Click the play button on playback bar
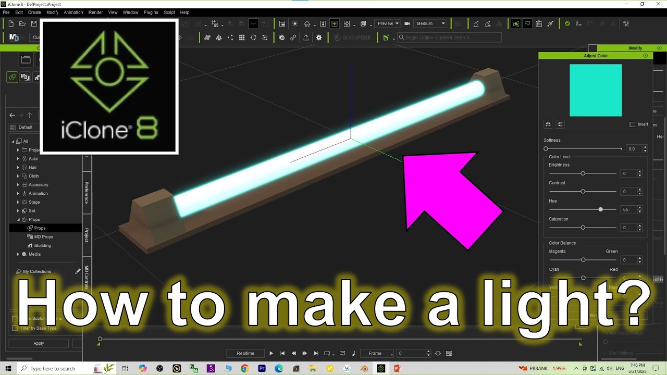Viewport: 667px width, 375px height. (271, 353)
